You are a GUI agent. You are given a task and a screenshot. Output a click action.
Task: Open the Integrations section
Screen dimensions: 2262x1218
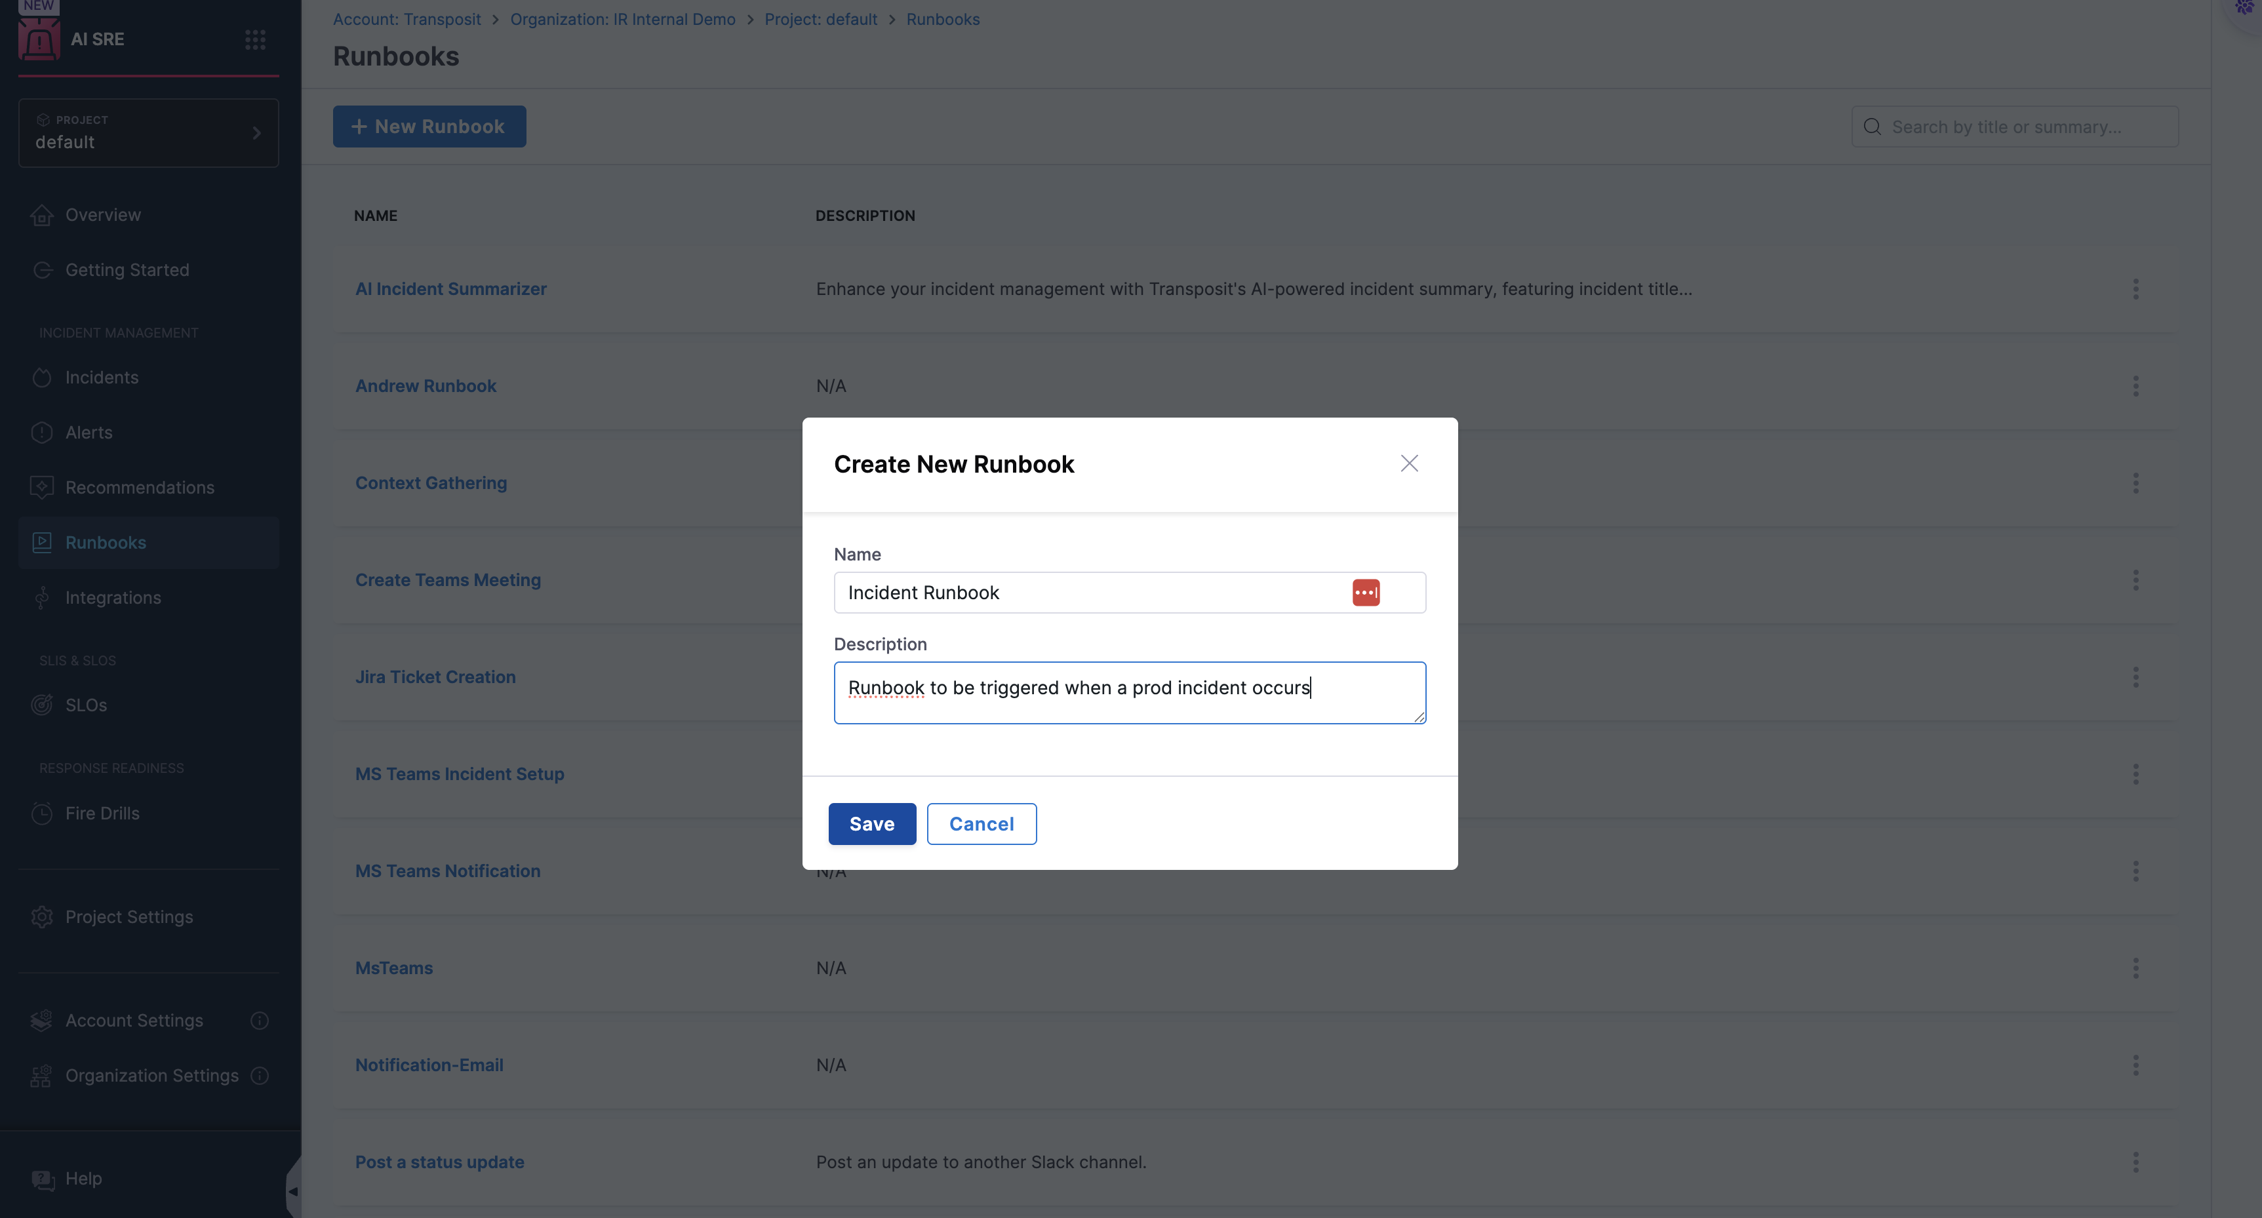tap(111, 597)
